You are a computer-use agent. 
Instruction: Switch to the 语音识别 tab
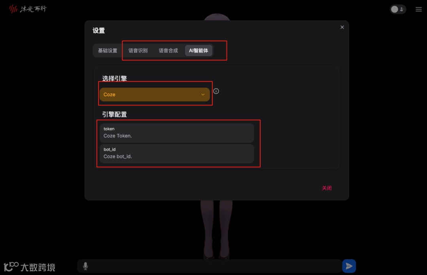[x=138, y=51]
